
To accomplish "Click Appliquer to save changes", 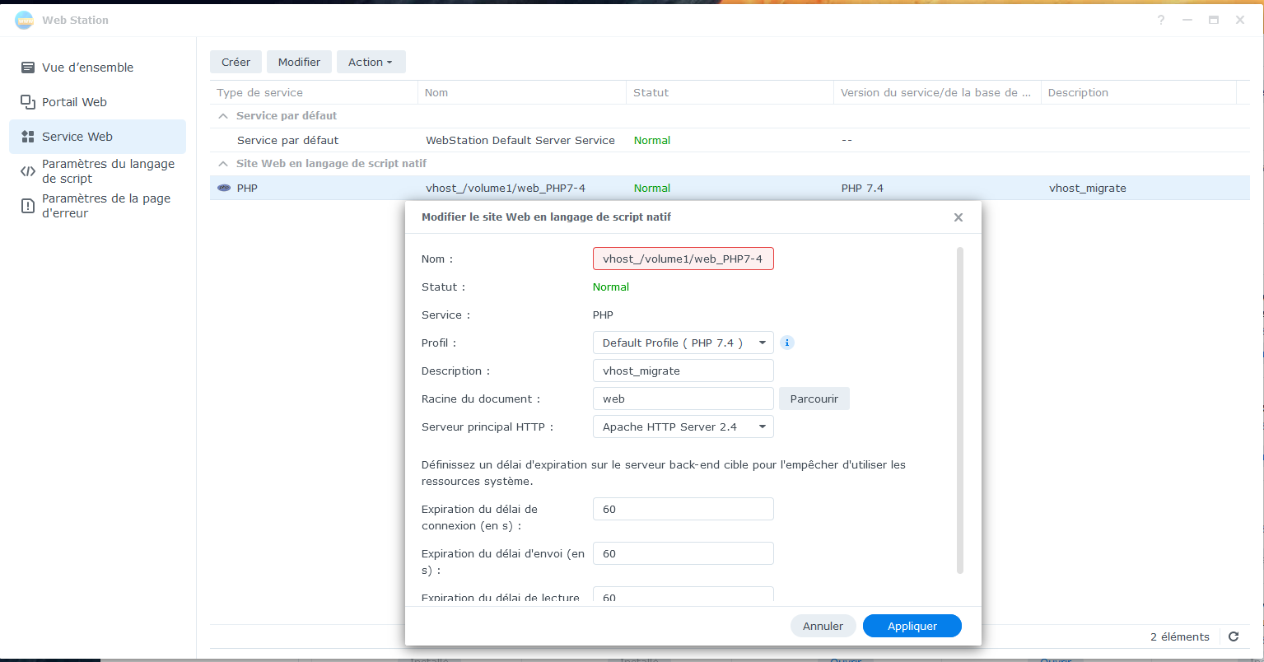I will [912, 626].
